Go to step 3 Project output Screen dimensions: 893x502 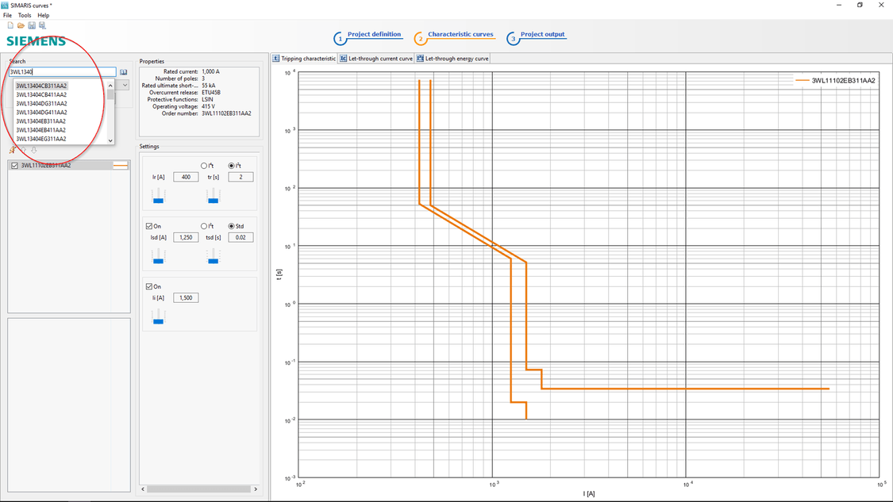coord(543,35)
